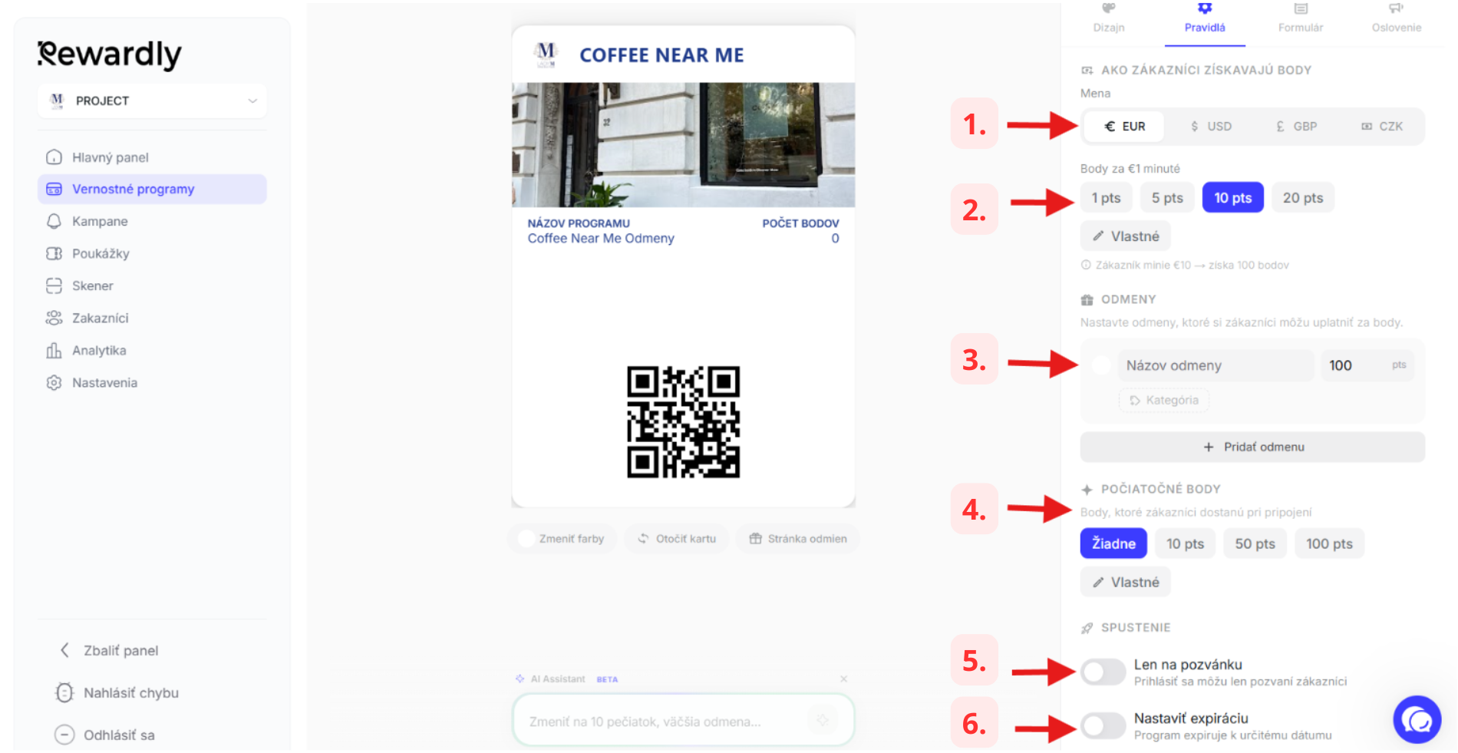Choose 10 pts per euro
Screen dimensions: 1458x753
coord(1233,198)
